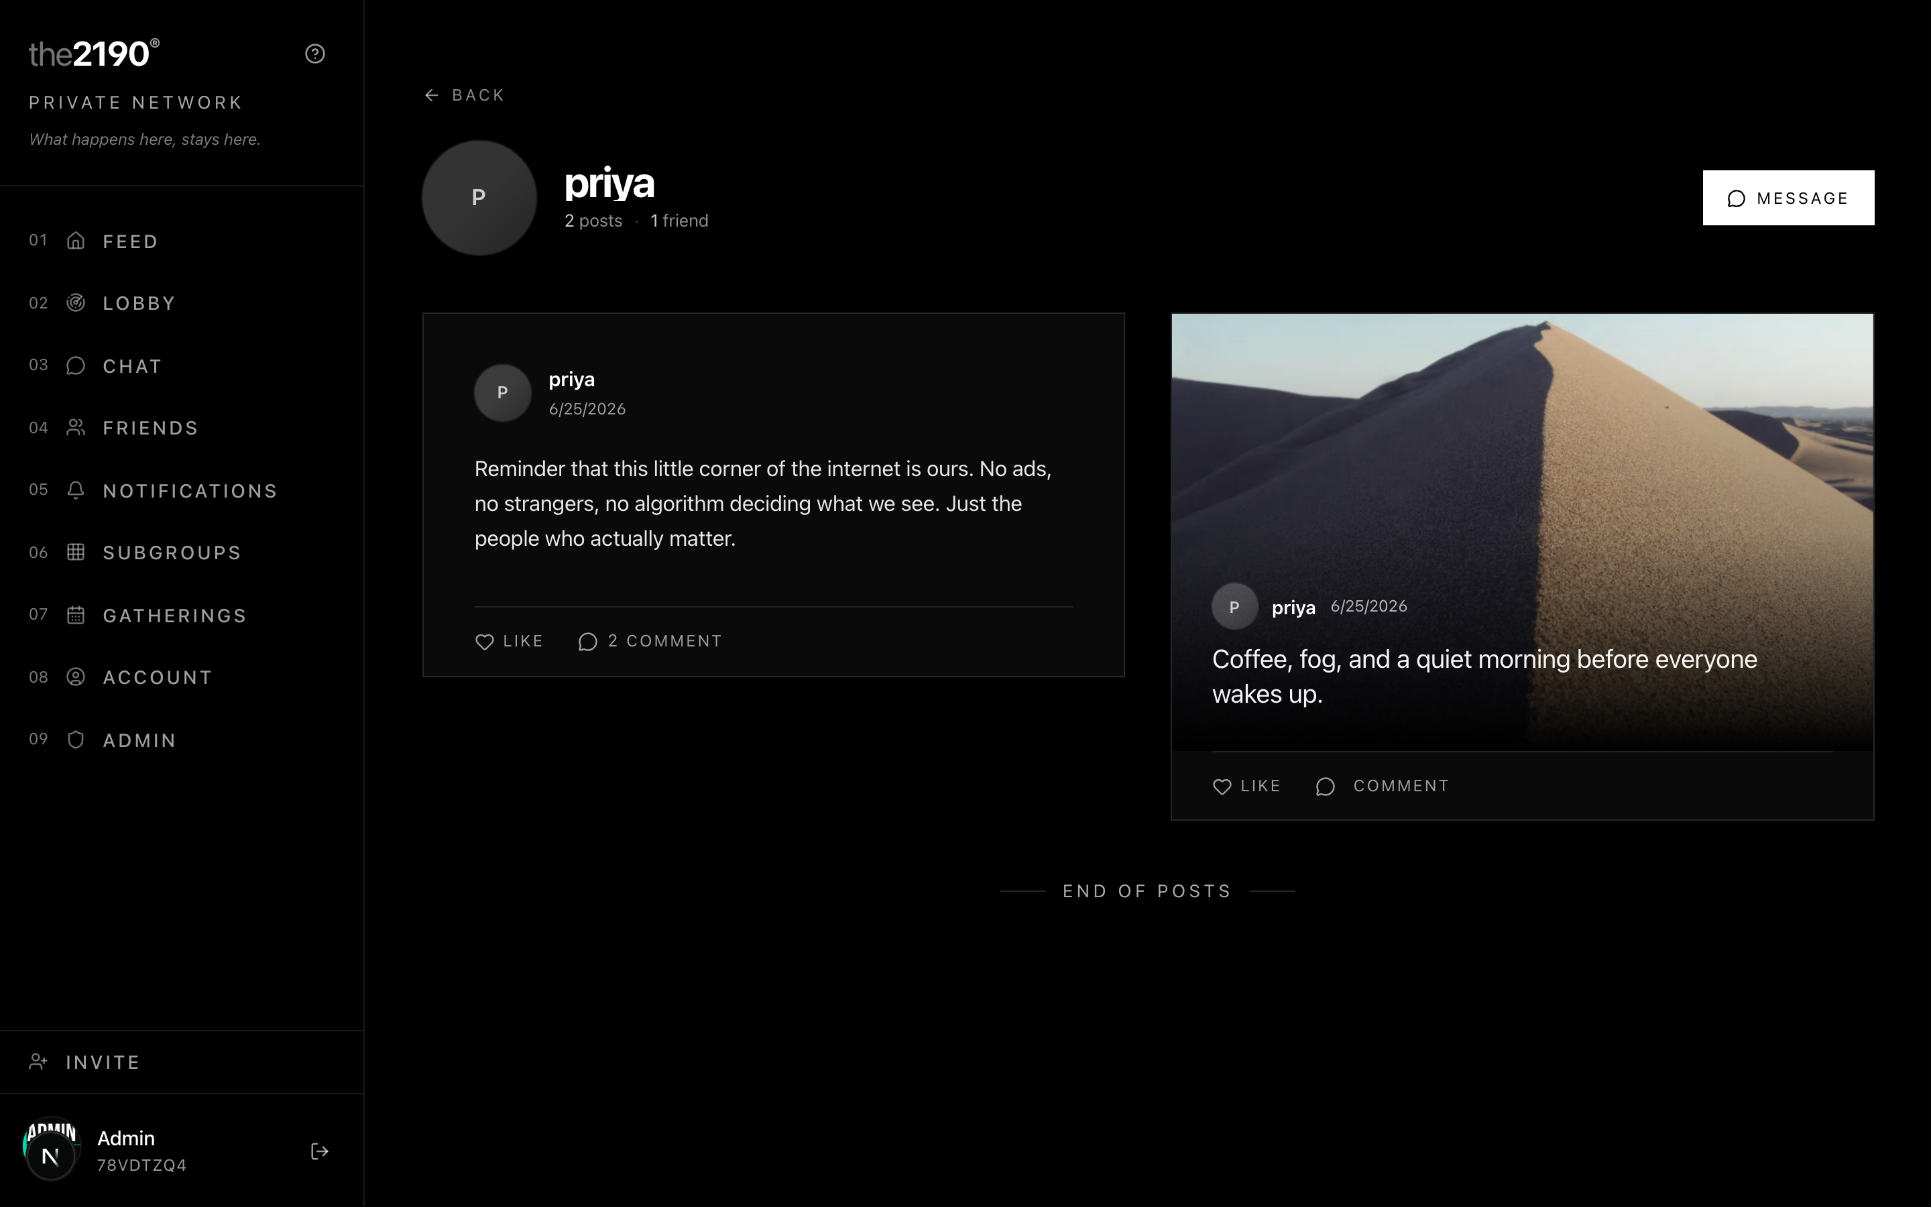
Task: Click the help question mark icon
Action: pyautogui.click(x=315, y=54)
